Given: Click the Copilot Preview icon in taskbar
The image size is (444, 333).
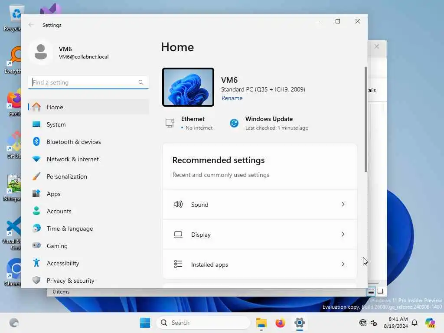Looking at the screenshot, I should (430, 323).
